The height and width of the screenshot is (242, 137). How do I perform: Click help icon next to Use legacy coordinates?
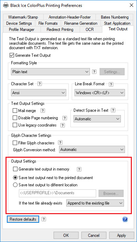62,125
